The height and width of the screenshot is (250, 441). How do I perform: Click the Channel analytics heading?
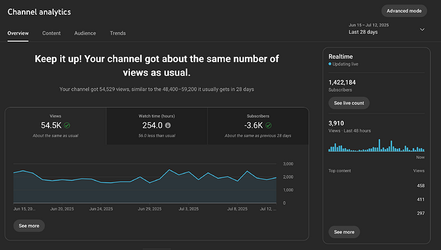click(x=39, y=12)
